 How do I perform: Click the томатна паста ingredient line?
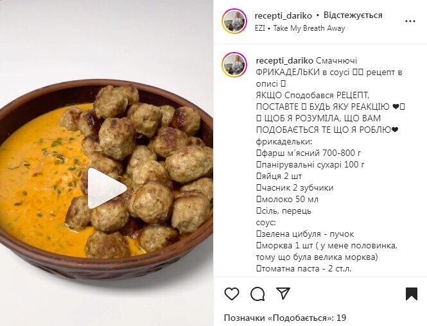[304, 269]
